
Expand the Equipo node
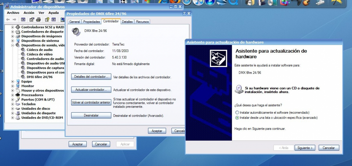[x=13, y=81]
